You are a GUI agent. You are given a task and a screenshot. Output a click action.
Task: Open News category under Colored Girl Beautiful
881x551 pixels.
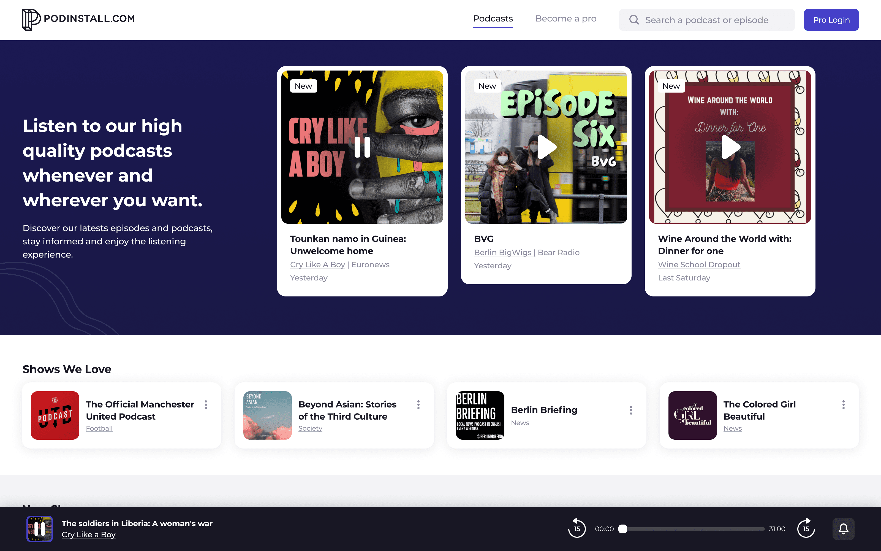(732, 428)
